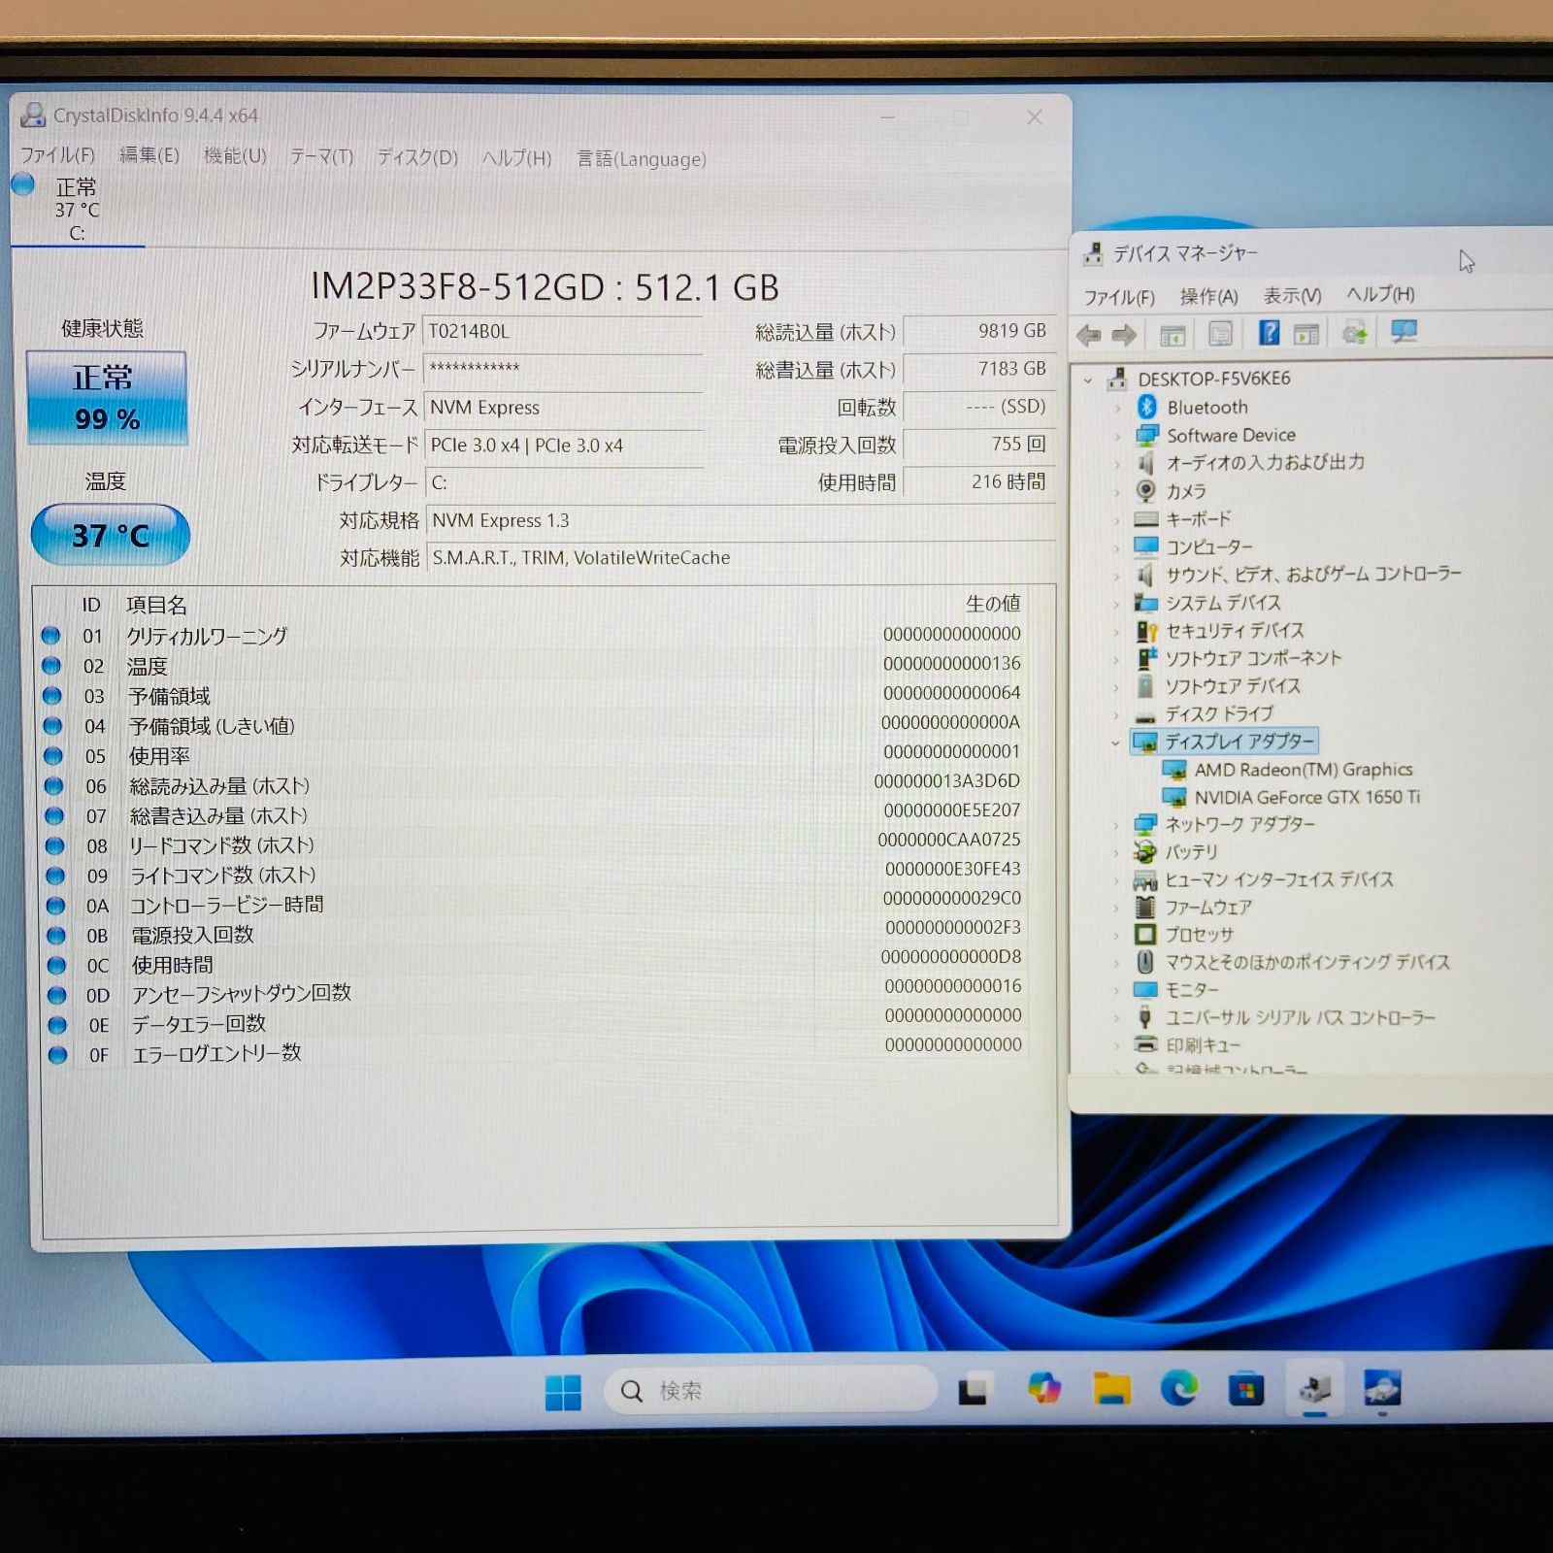Click the 37 °C temperature button

click(x=110, y=535)
